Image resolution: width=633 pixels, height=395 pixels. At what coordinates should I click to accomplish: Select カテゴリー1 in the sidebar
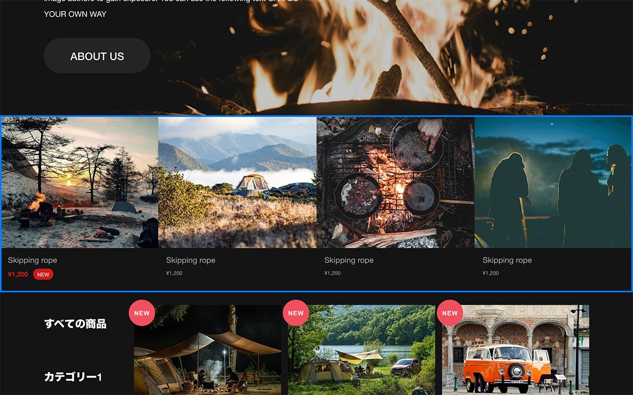click(x=73, y=377)
